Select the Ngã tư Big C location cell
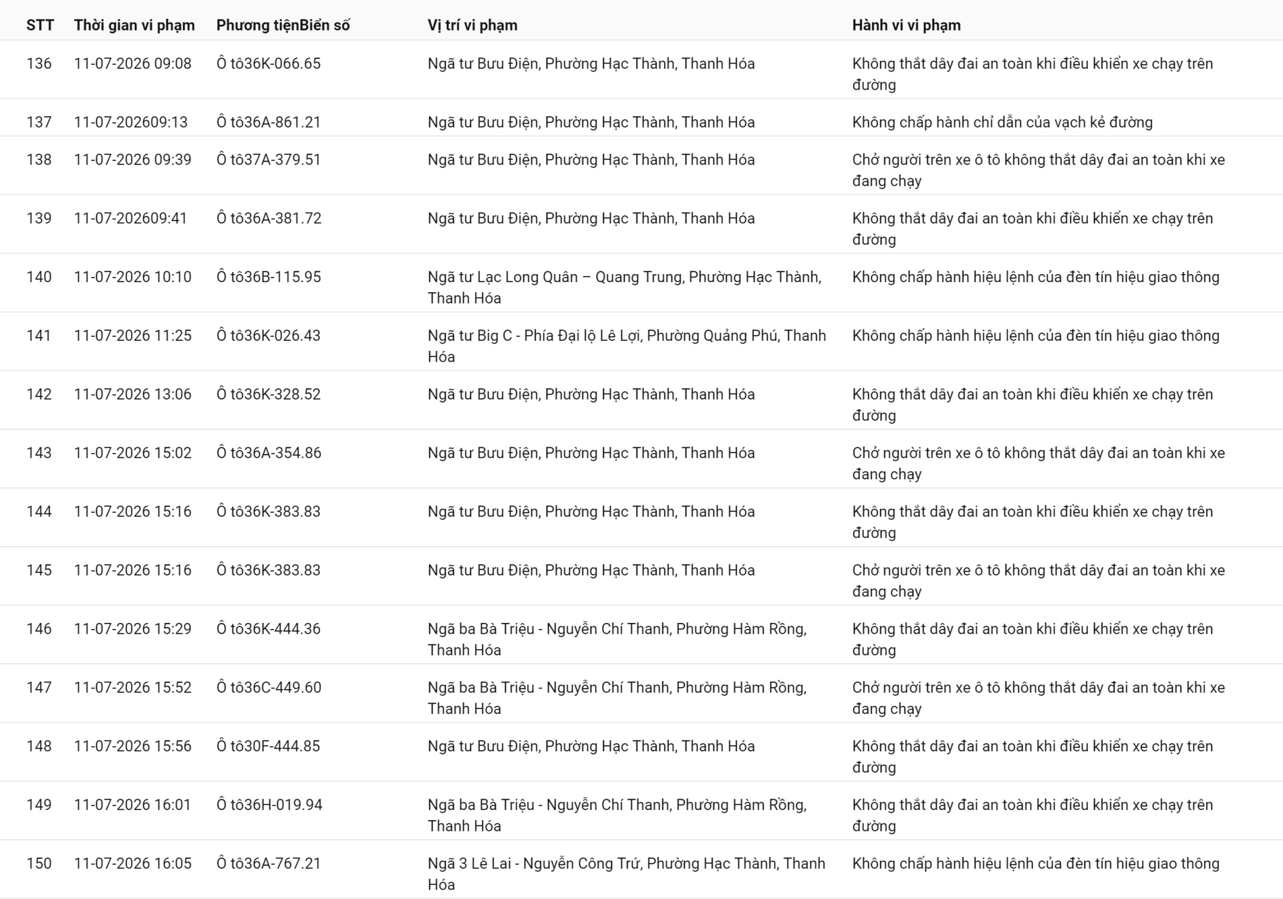 point(627,346)
